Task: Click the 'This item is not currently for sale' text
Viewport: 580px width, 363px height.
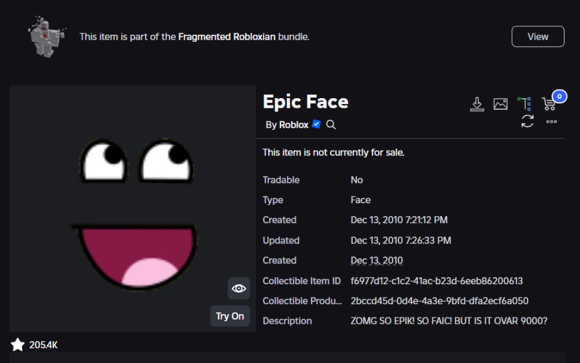Action: click(334, 153)
